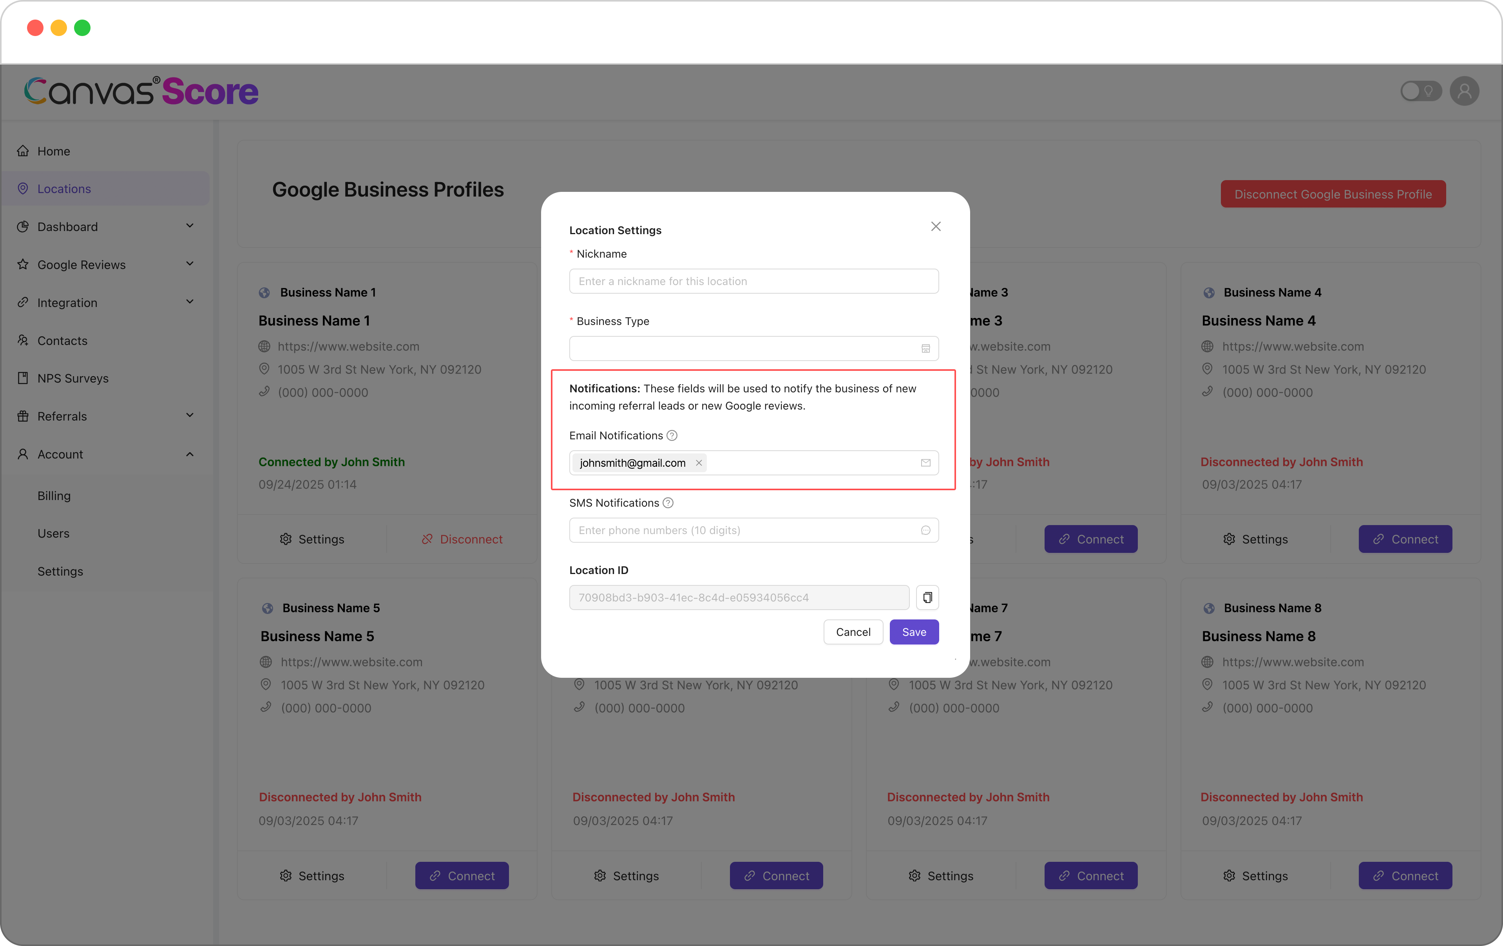Expand the Integration menu chevron
This screenshot has height=946, width=1503.
pyautogui.click(x=190, y=302)
